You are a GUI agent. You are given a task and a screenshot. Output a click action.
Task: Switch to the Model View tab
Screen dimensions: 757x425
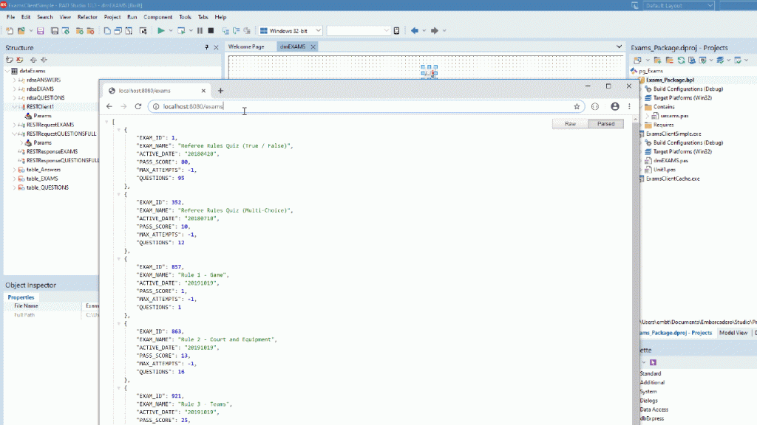733,333
